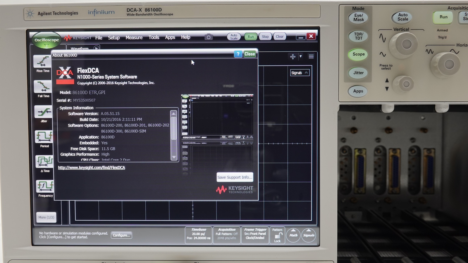The image size is (468, 263).
Task: Open the Oscilloscope mode selector
Action: [47, 40]
